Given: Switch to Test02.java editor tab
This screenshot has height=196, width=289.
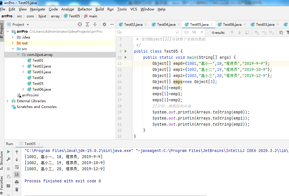Looking at the screenshot, I should pyautogui.click(x=133, y=25).
